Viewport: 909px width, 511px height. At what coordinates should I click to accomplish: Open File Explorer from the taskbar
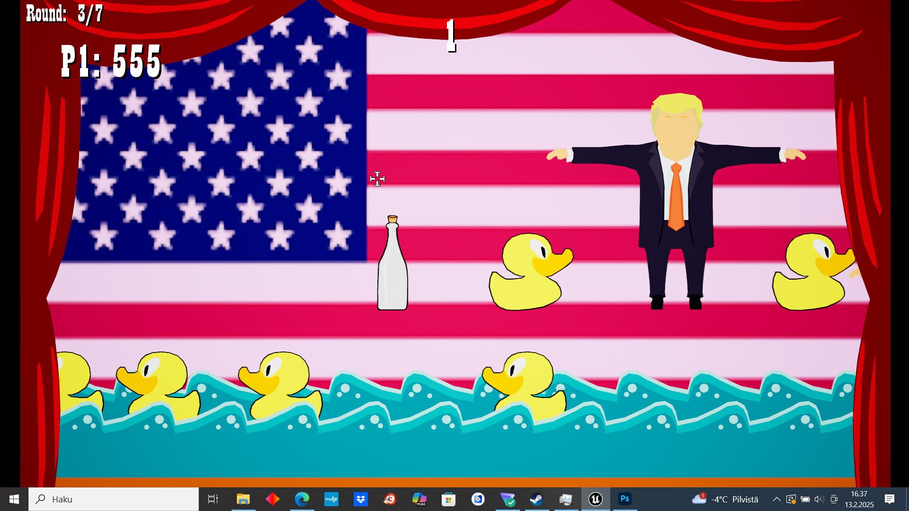pos(244,499)
